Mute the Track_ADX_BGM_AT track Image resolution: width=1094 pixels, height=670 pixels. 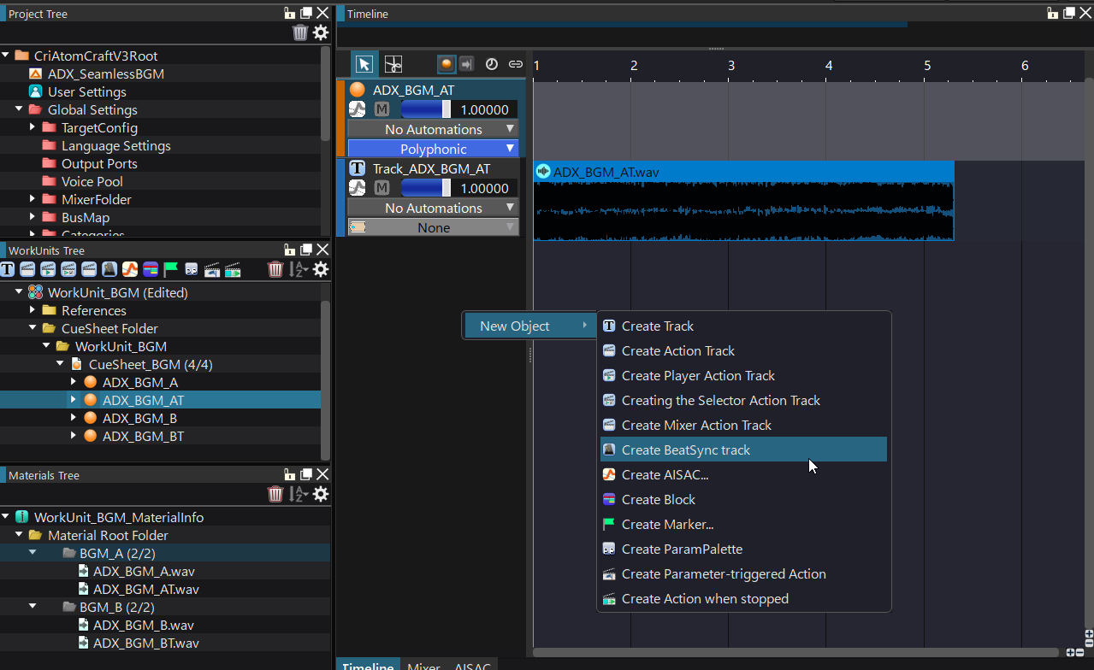pos(381,188)
